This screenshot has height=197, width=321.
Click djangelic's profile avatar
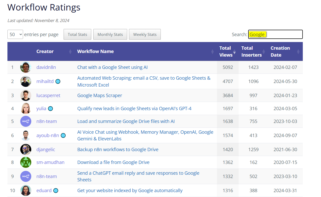[x=26, y=150]
